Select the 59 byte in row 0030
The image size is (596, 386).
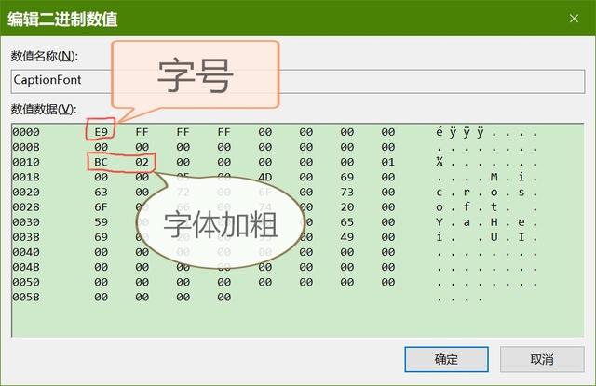point(102,222)
